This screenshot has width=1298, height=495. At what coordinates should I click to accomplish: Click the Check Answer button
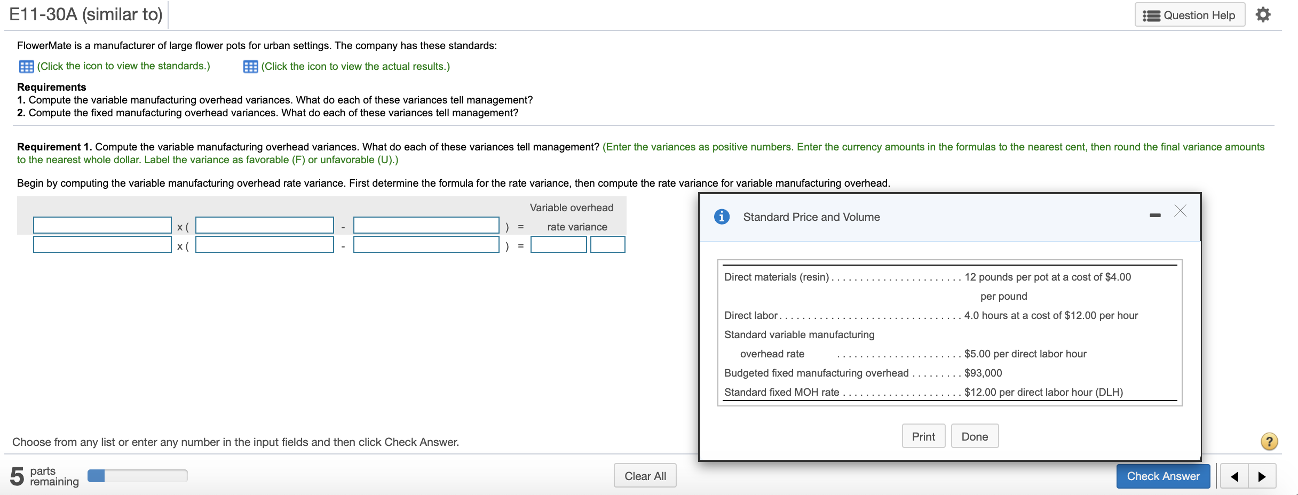1163,476
